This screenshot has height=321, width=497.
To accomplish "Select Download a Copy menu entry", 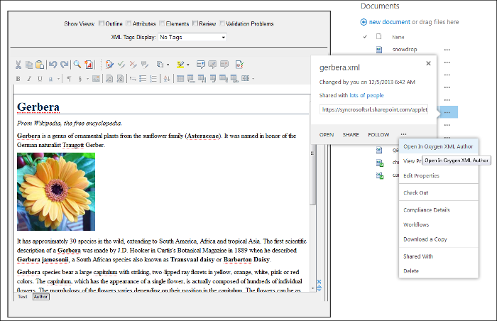I will (425, 239).
